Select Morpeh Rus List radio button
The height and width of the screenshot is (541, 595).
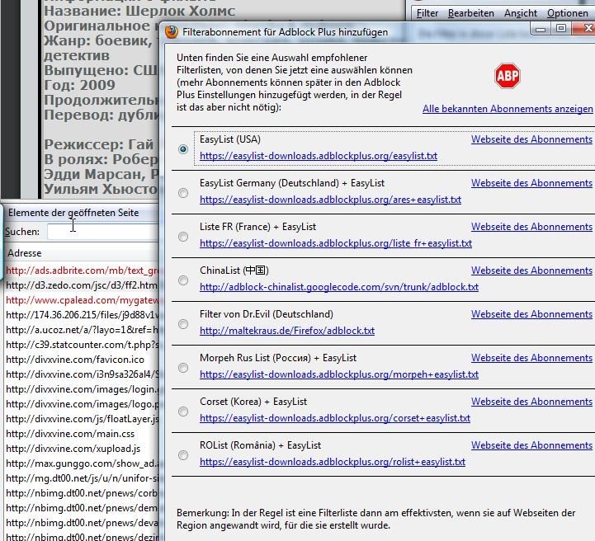[183, 368]
